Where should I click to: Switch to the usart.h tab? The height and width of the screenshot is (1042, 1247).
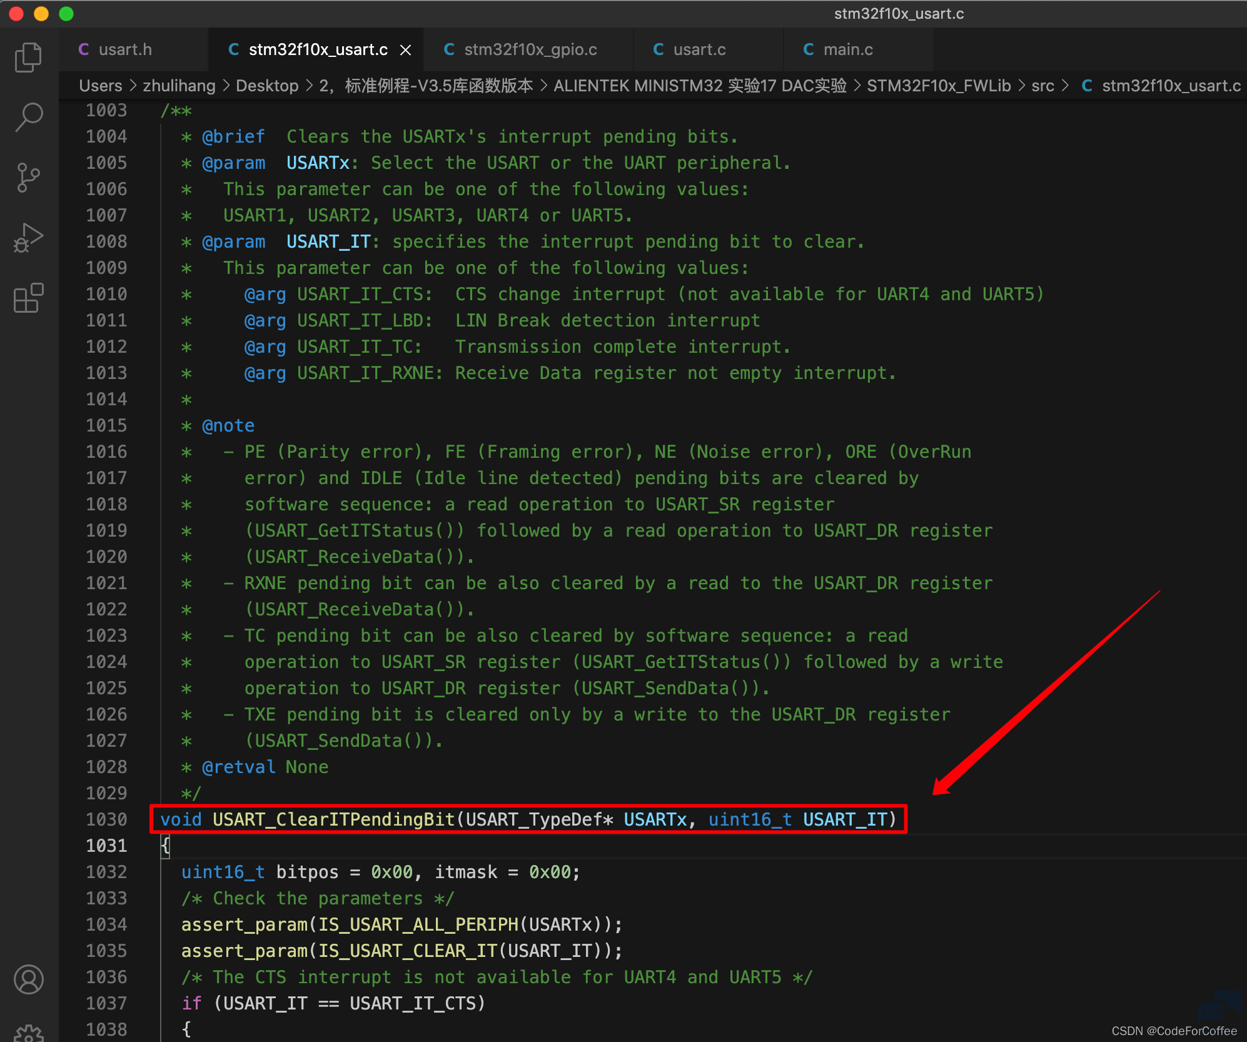pos(125,49)
